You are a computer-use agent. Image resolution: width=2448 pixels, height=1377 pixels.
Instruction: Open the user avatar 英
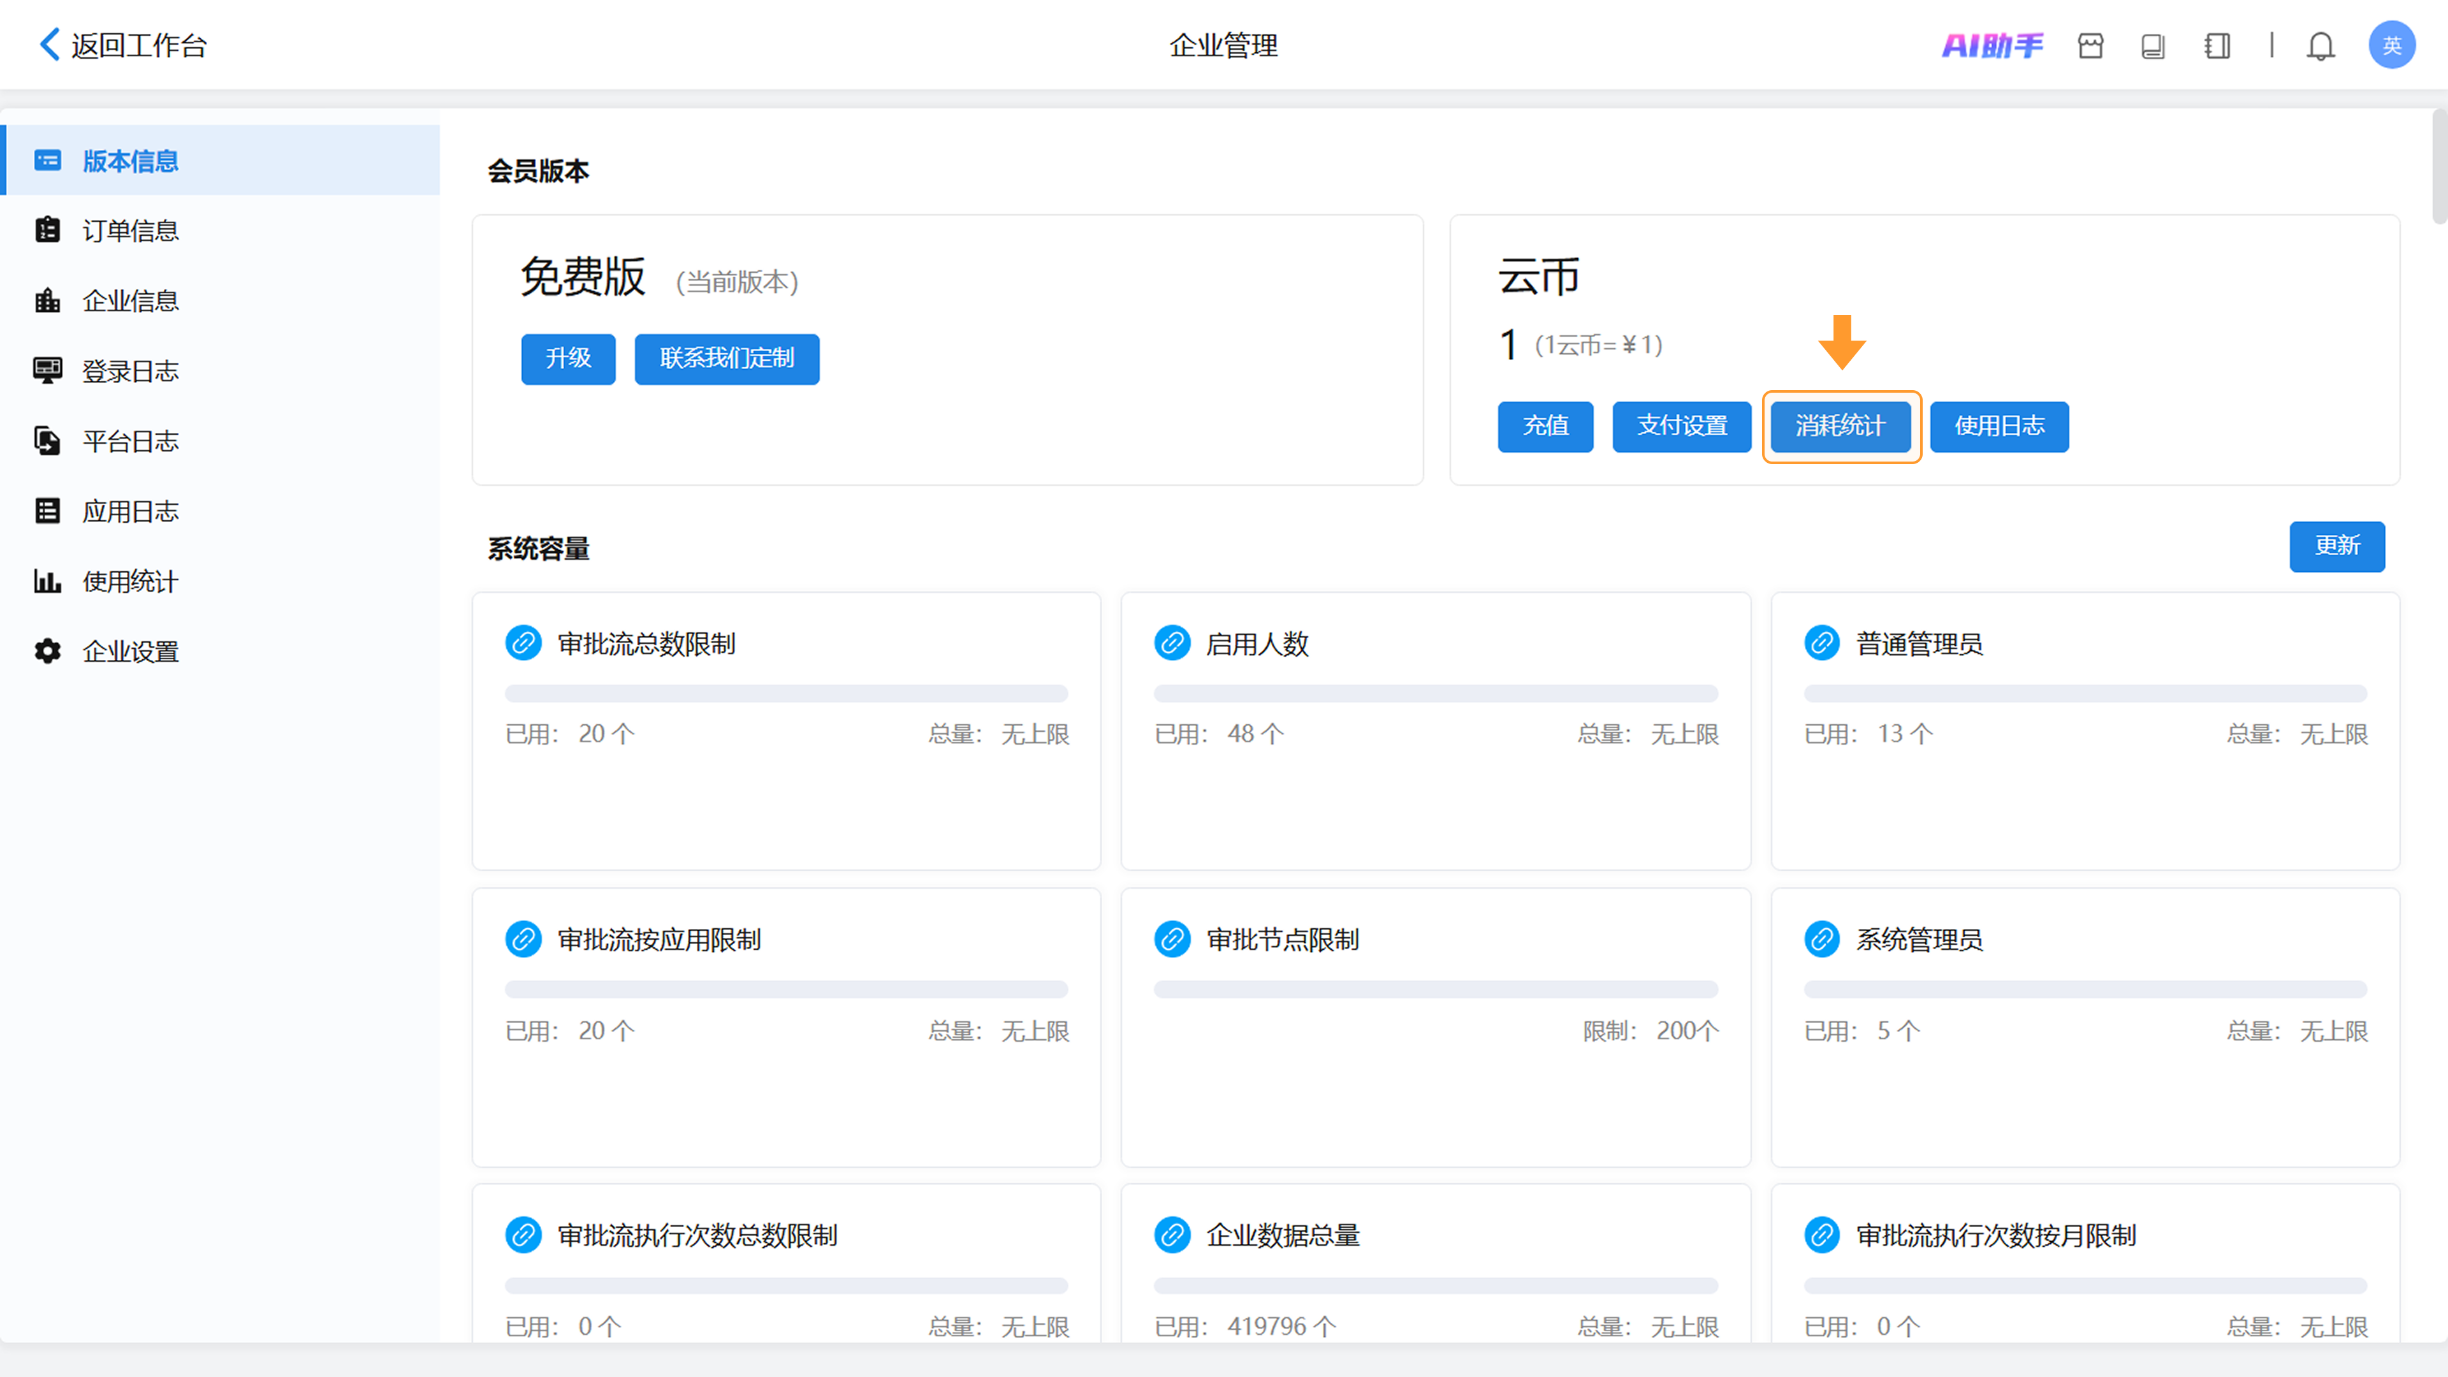[x=2392, y=45]
